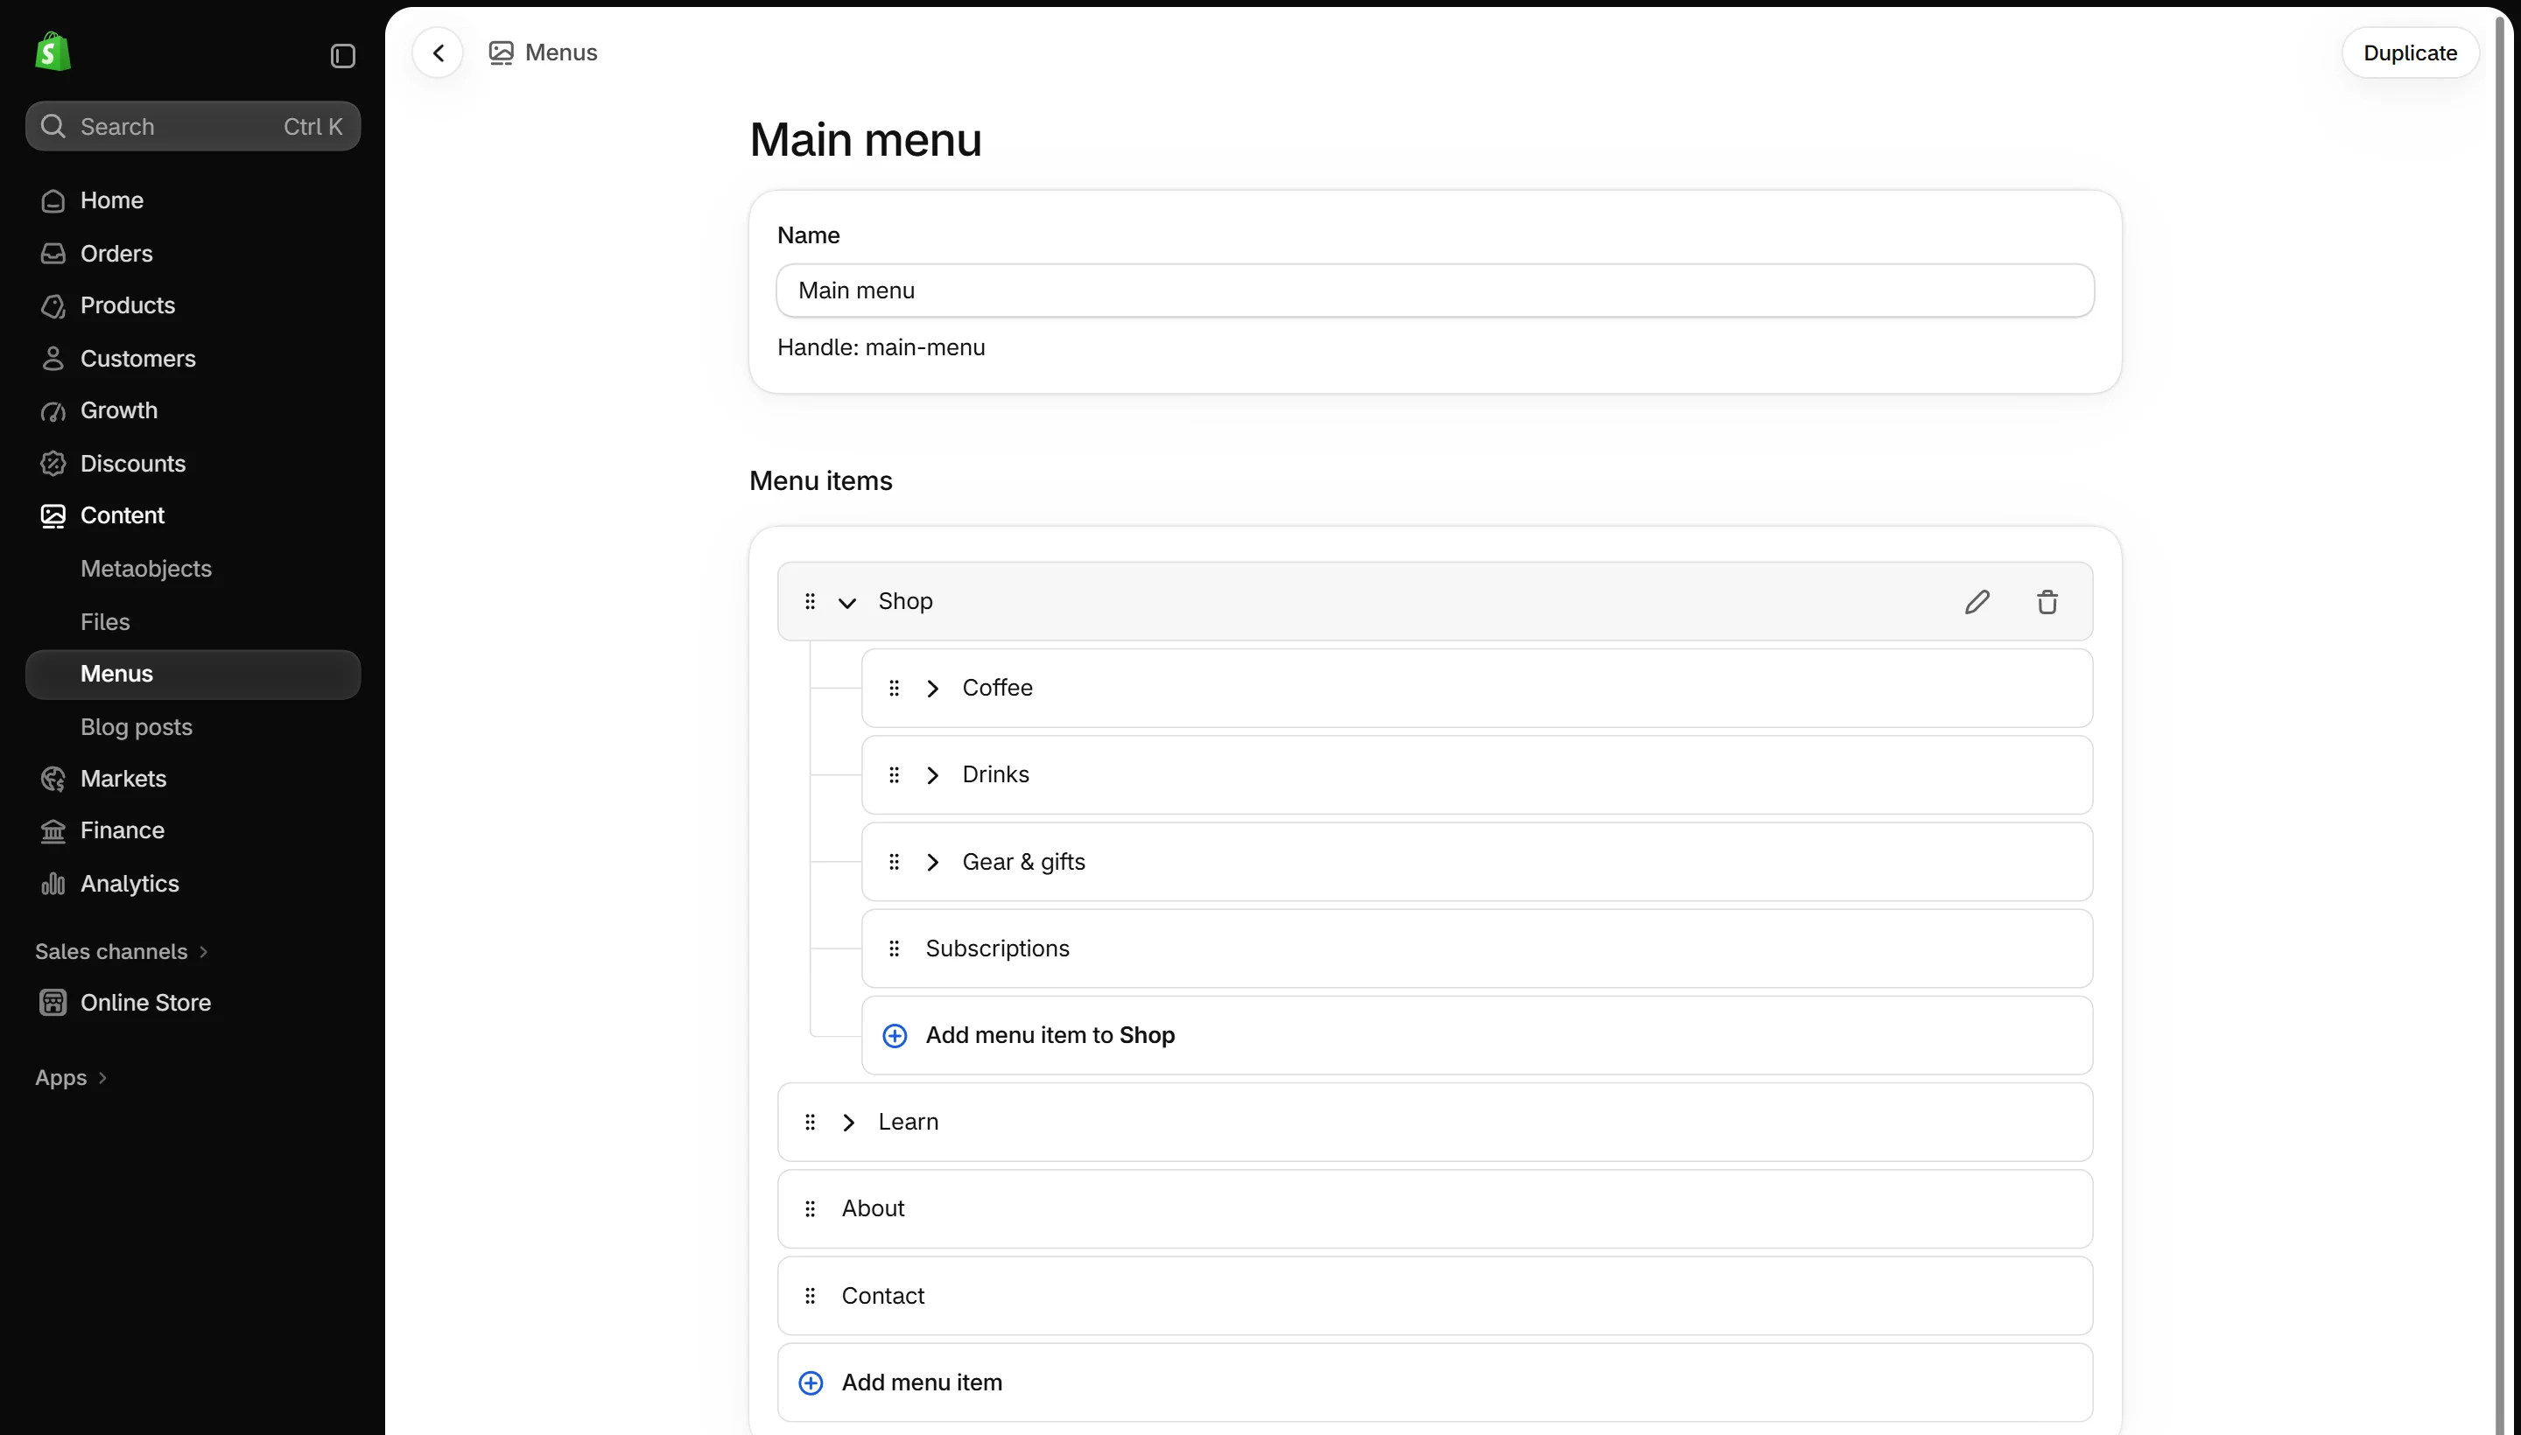Delete the Shop menu item with trash icon

click(2047, 601)
